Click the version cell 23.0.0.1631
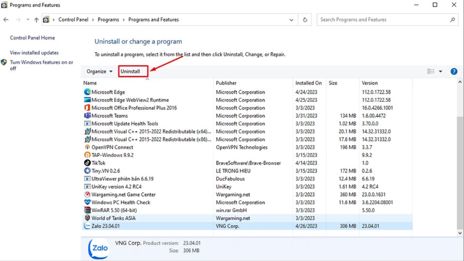464x261 pixels. 374,194
